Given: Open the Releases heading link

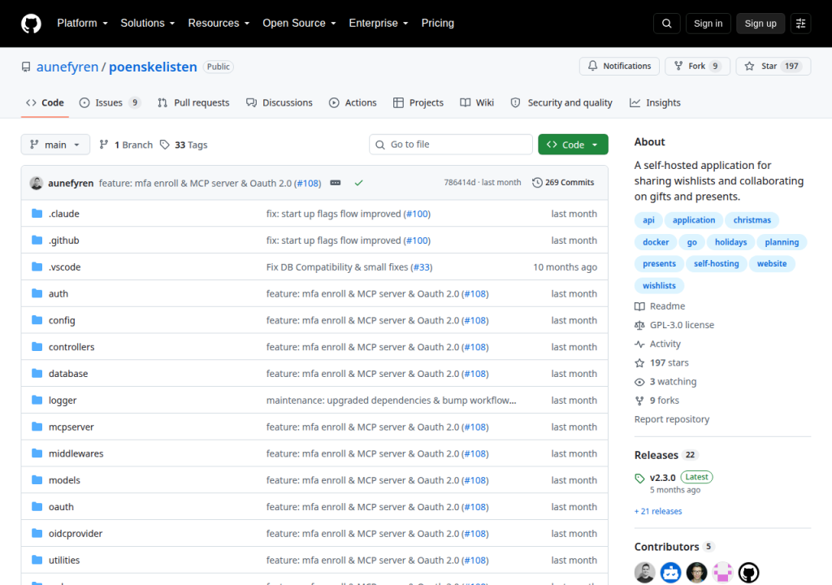Looking at the screenshot, I should [x=656, y=456].
